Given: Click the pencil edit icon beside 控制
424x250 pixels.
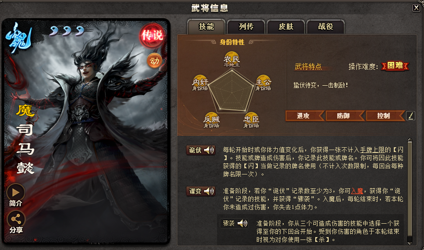Looking at the screenshot, I should pyautogui.click(x=411, y=116).
